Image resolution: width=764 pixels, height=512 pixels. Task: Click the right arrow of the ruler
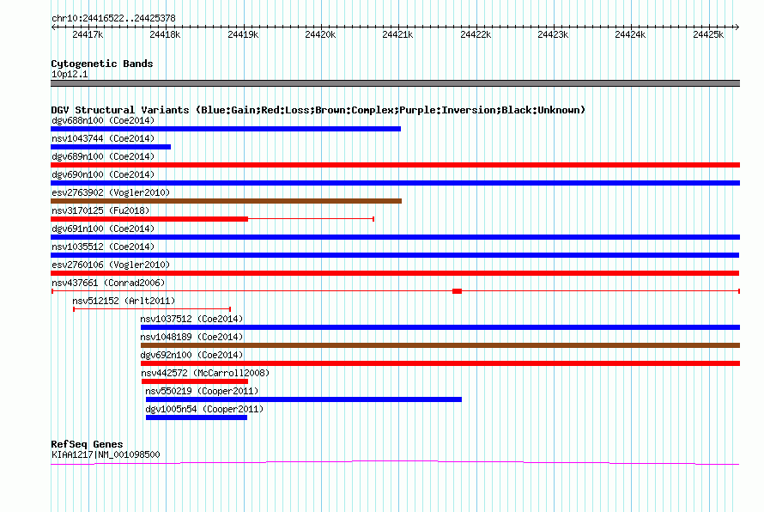point(737,27)
